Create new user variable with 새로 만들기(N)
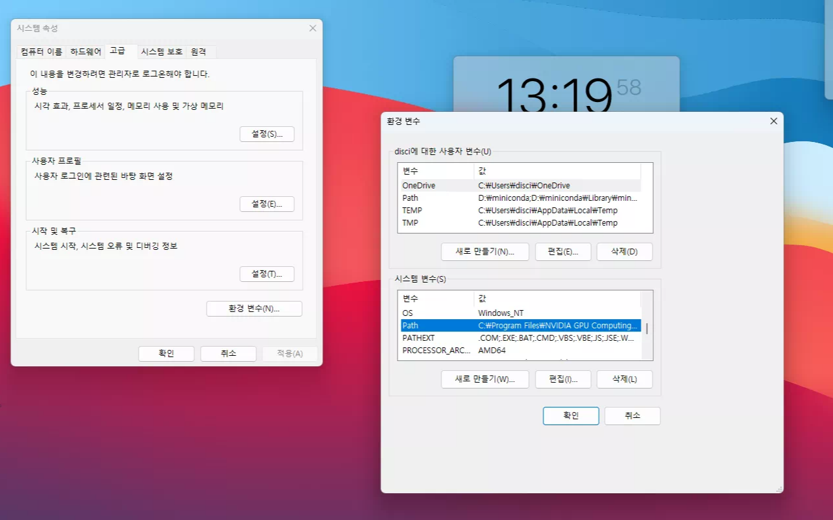This screenshot has width=833, height=520. 484,251
